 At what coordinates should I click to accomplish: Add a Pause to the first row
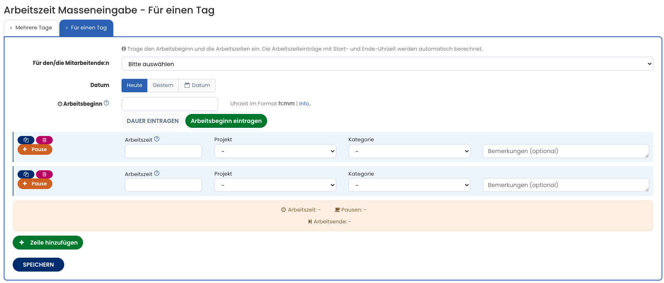(x=35, y=149)
